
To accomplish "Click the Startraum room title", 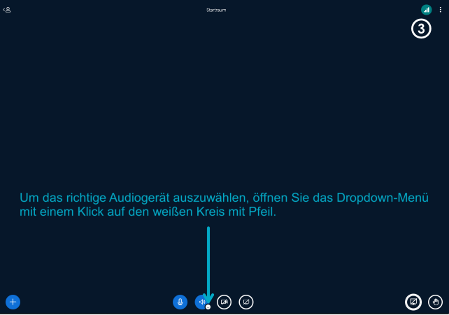I will 216,10.
